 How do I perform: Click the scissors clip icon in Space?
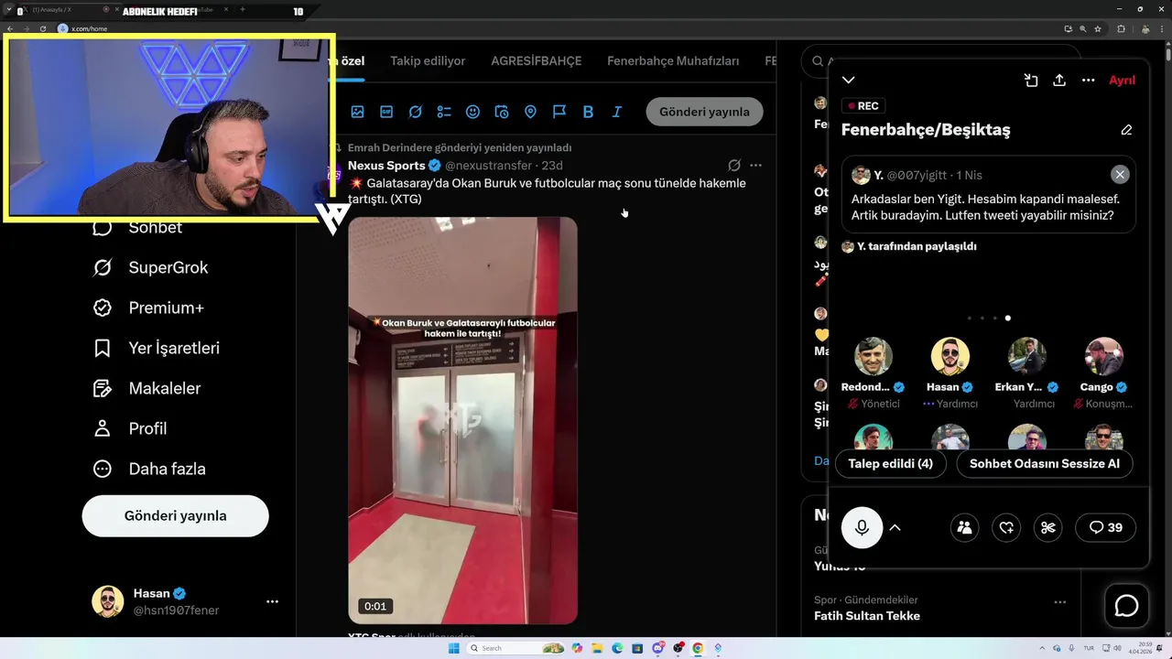tap(1048, 527)
